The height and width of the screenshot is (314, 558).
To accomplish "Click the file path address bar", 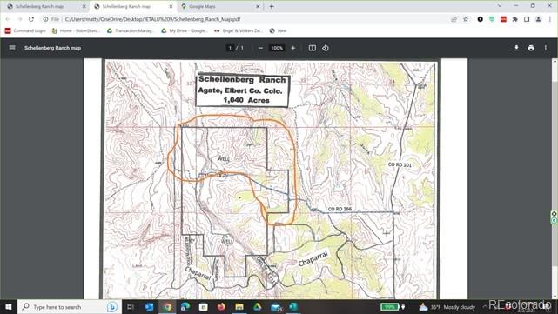I will (152, 19).
